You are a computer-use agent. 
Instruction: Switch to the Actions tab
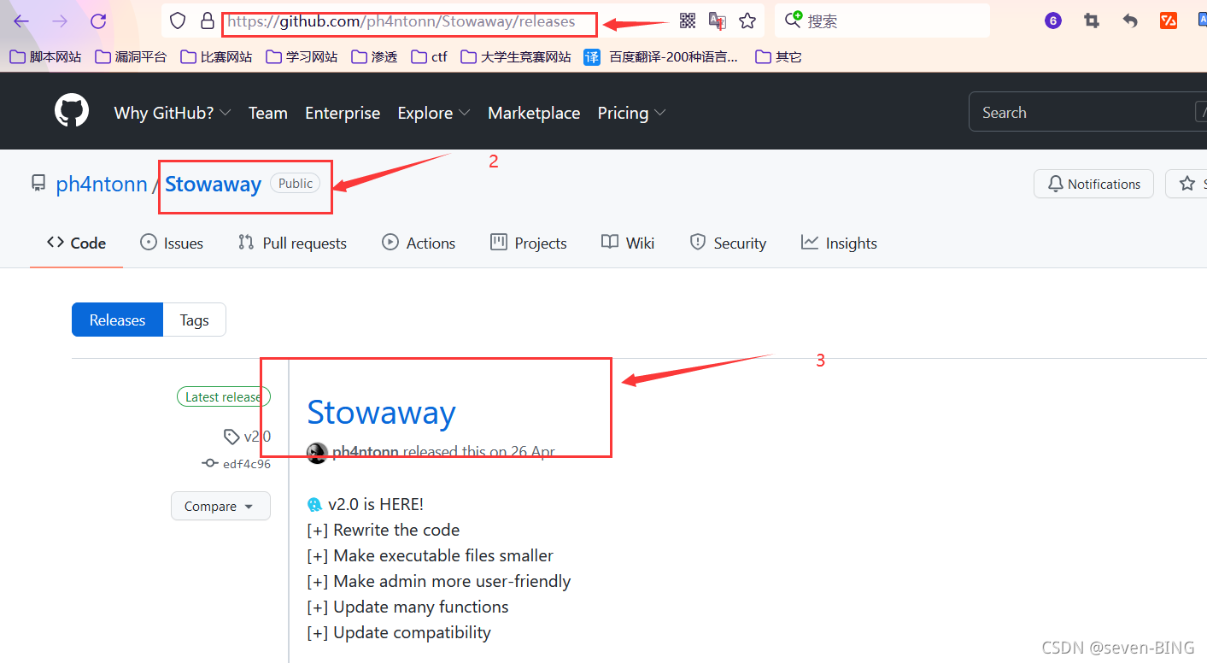point(419,243)
